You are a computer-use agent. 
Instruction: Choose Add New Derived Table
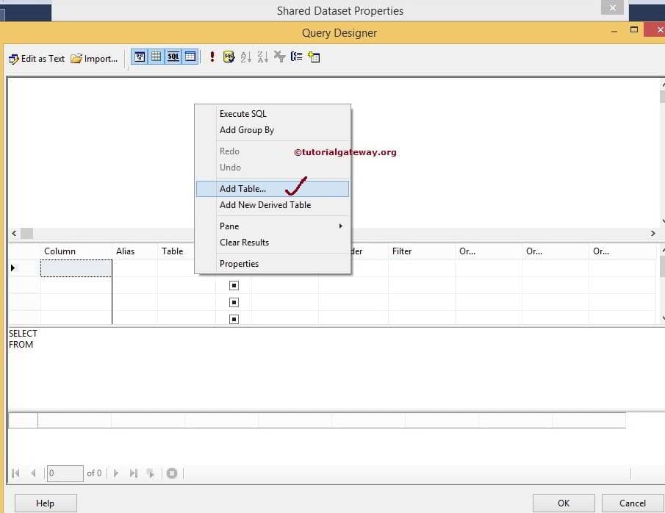pyautogui.click(x=273, y=205)
